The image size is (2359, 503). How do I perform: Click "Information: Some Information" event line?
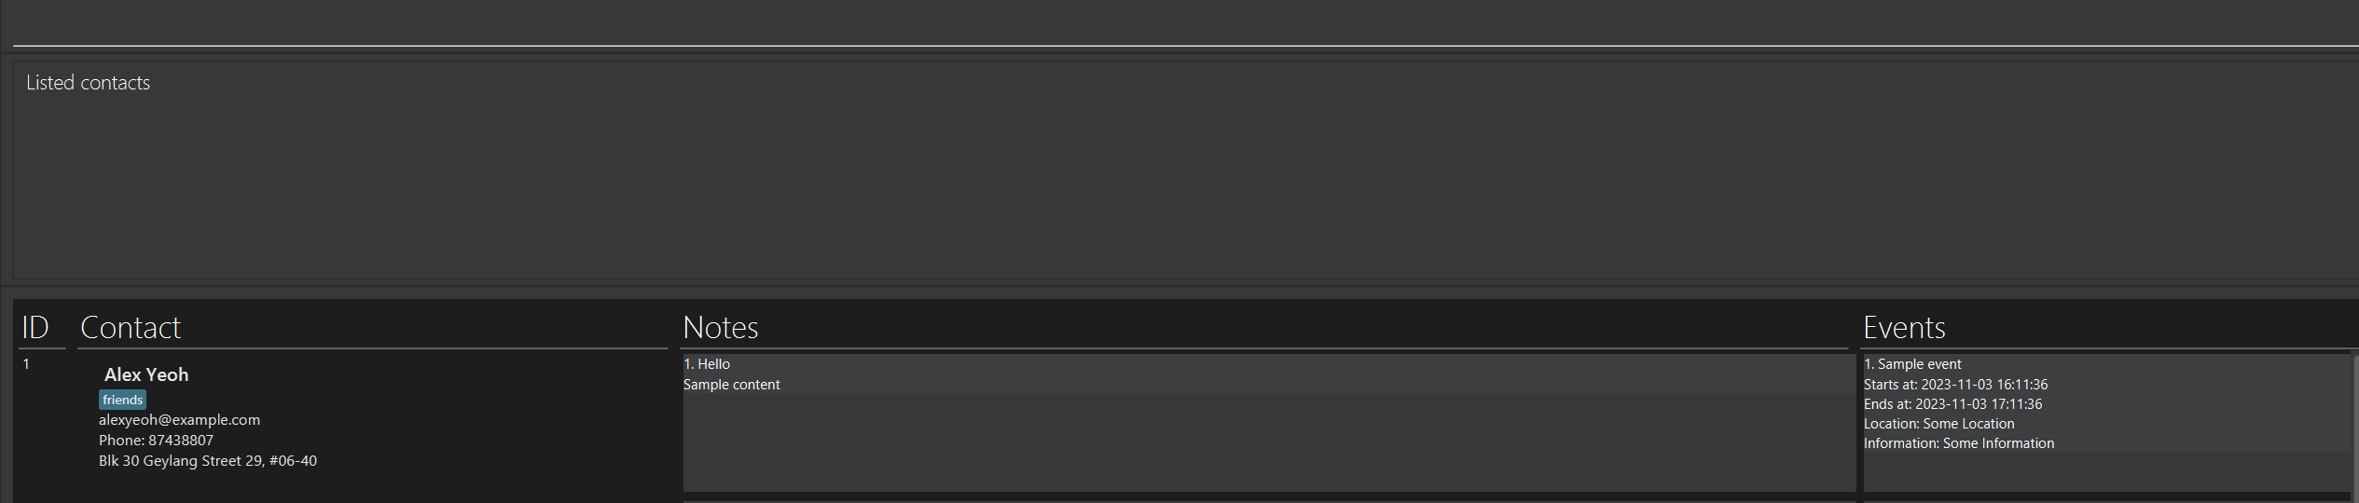coord(1959,443)
